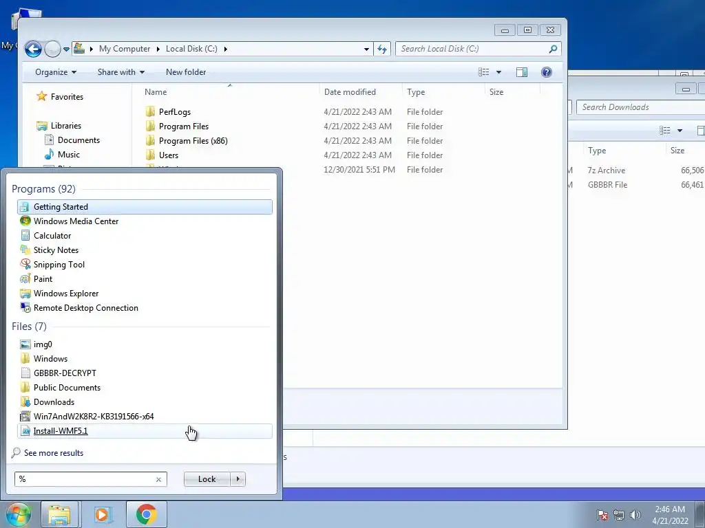Open Calculator from the Programs list
Viewport: 705px width, 528px height.
point(145,235)
